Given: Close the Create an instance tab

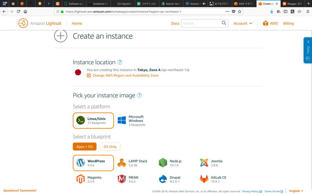Looking at the screenshot, I should click(x=277, y=4).
